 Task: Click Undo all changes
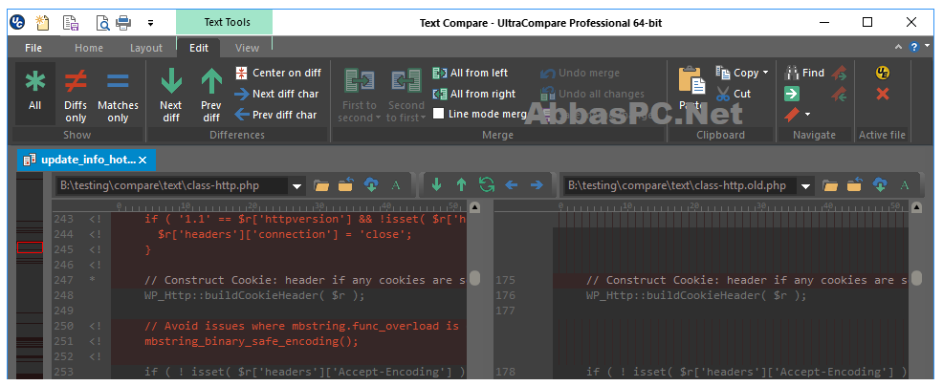(x=592, y=94)
